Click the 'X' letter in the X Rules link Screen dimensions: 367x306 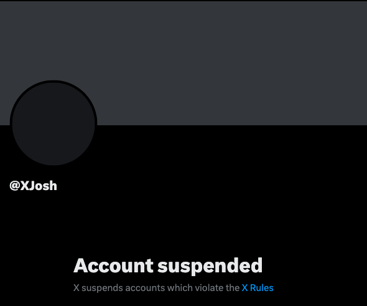[245, 288]
